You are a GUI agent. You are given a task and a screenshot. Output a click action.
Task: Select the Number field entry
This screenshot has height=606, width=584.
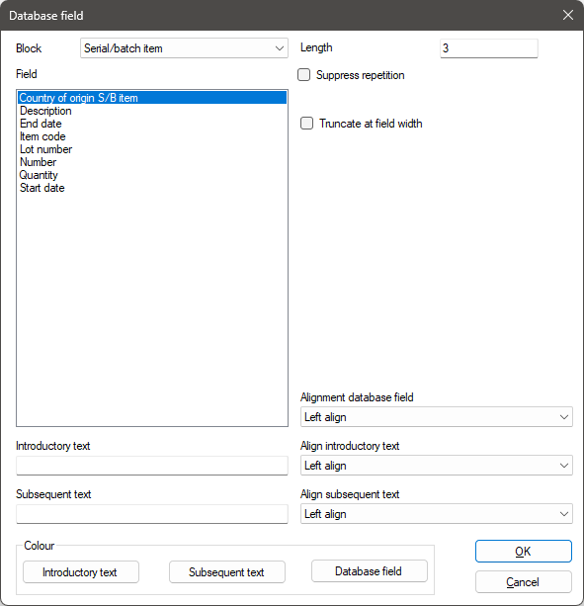[x=38, y=162]
